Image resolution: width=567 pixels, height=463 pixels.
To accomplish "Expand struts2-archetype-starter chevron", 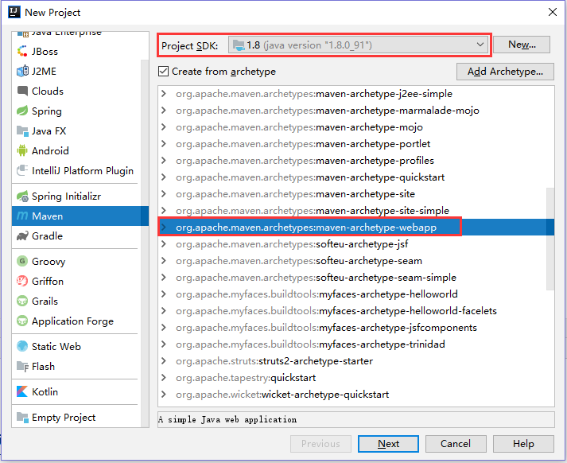I will coord(164,361).
